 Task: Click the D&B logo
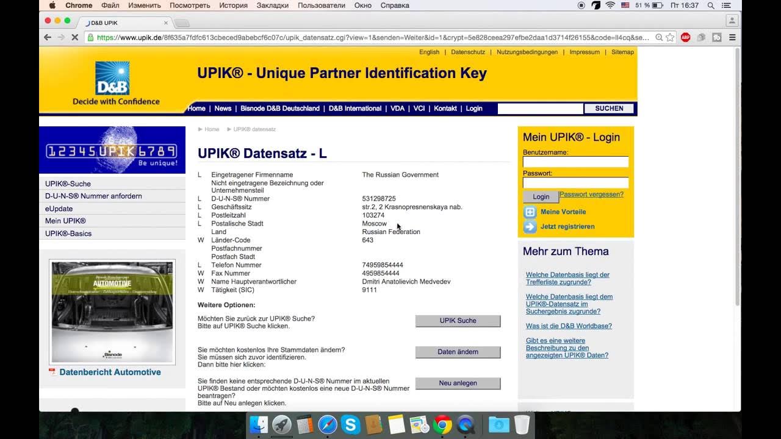coord(112,78)
